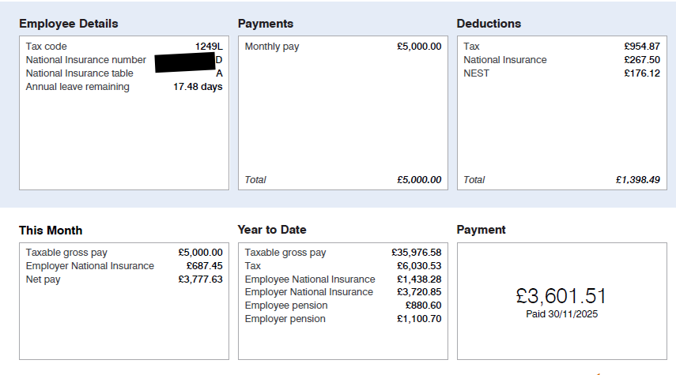Click the Net pay amount £3,777.63
Image resolution: width=676 pixels, height=375 pixels.
coord(201,279)
